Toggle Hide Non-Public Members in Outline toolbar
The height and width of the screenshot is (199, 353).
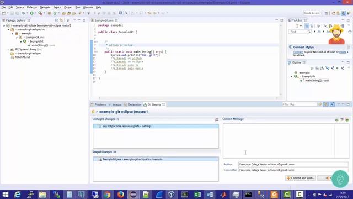tap(337, 68)
